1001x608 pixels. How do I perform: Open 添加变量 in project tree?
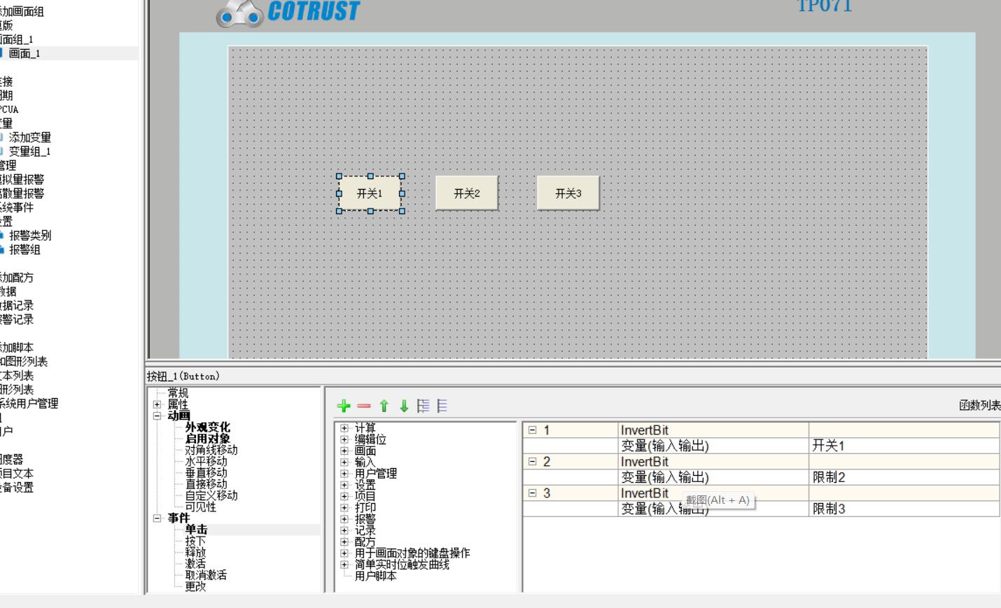click(x=29, y=137)
